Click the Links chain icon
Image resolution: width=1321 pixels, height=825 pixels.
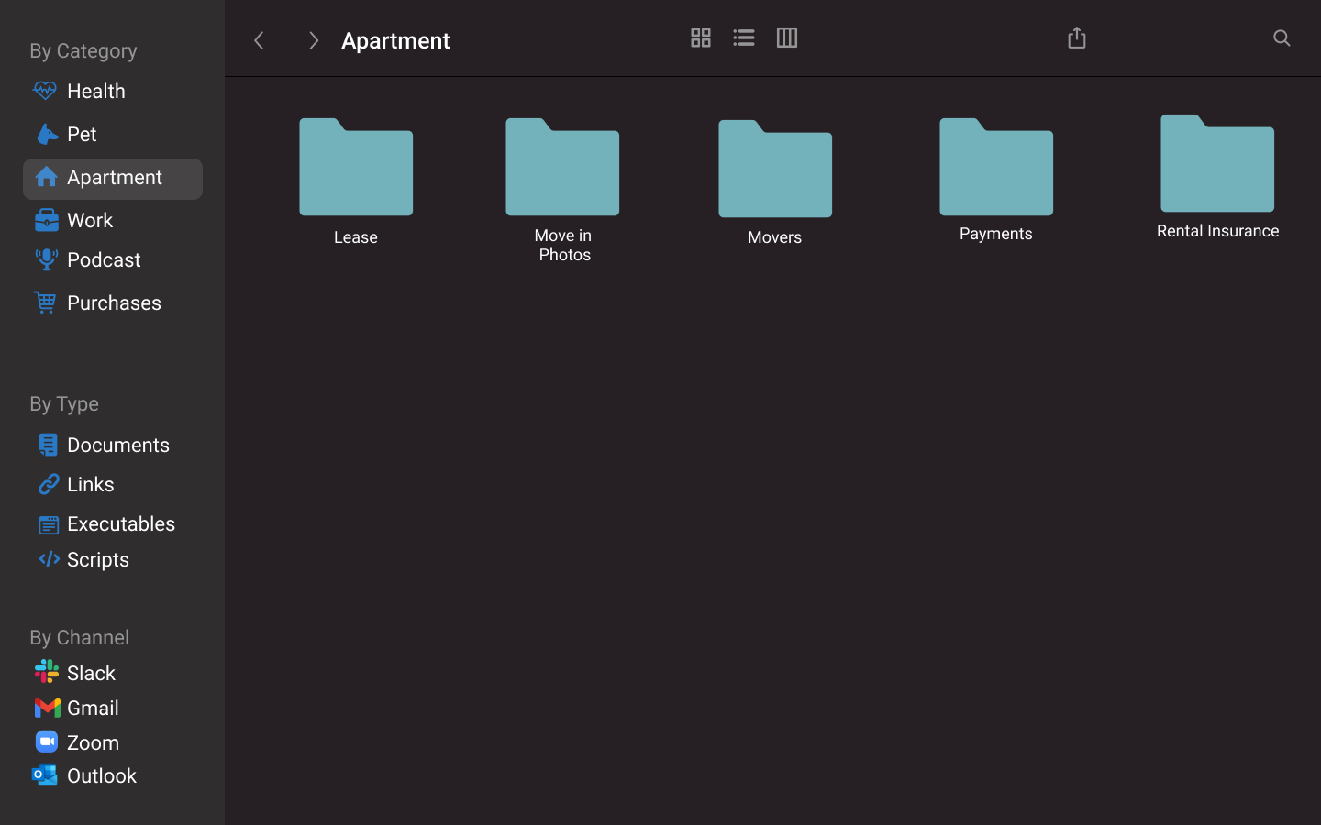click(48, 484)
